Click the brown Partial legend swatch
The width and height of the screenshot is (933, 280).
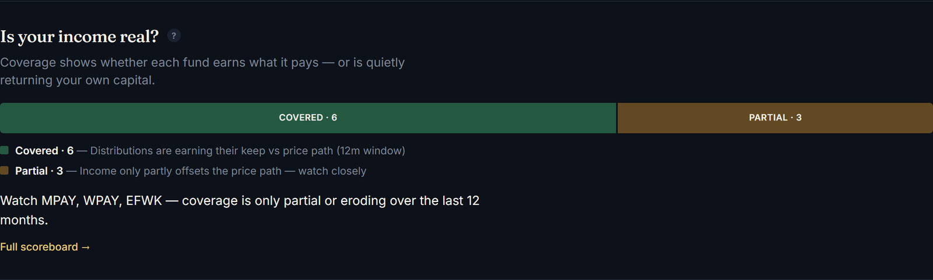4,171
